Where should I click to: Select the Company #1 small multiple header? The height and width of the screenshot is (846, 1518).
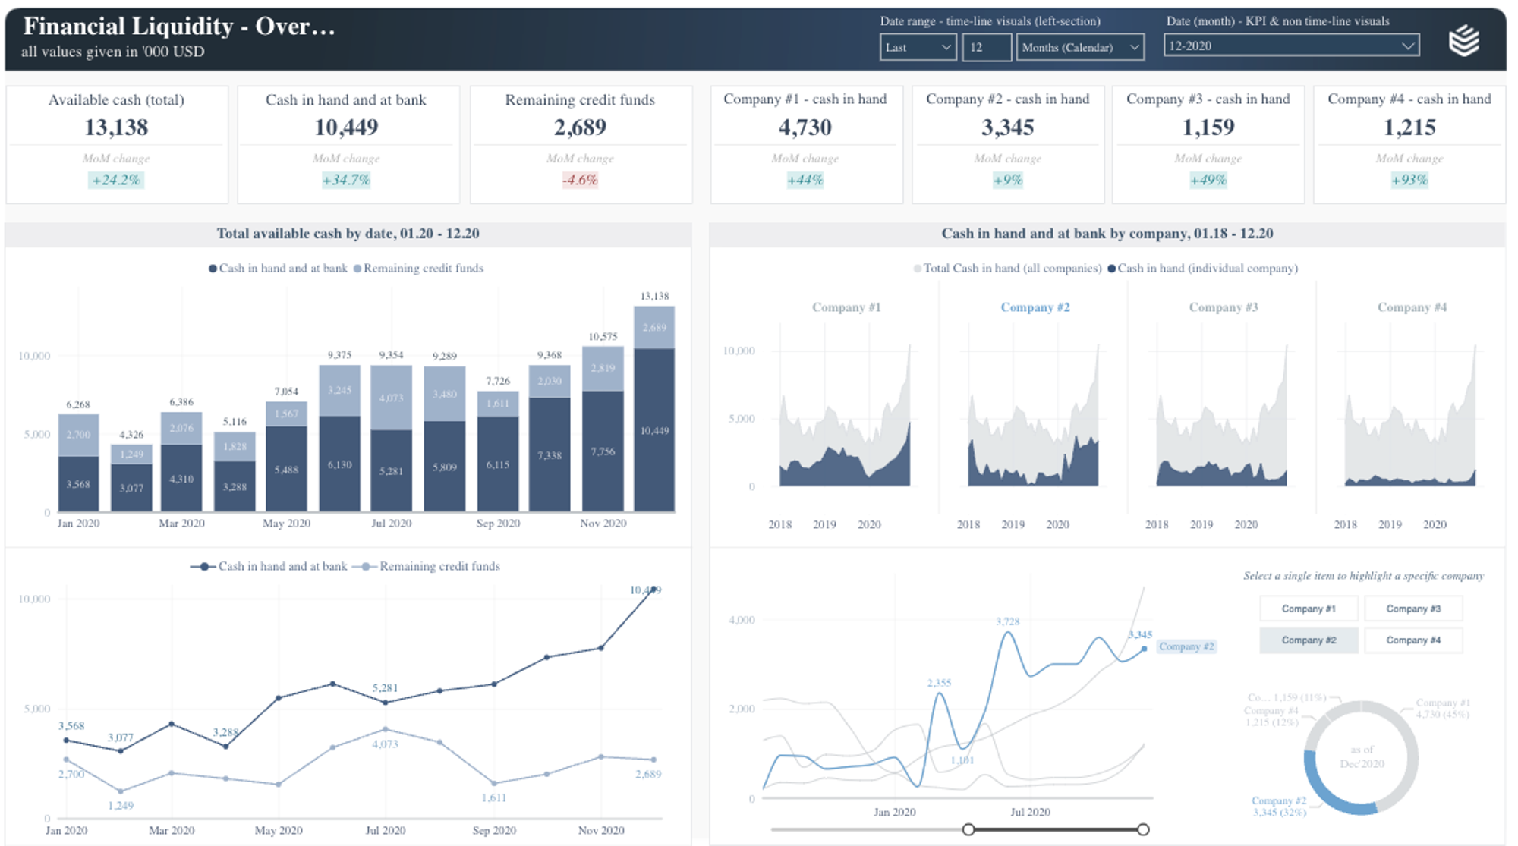click(845, 307)
